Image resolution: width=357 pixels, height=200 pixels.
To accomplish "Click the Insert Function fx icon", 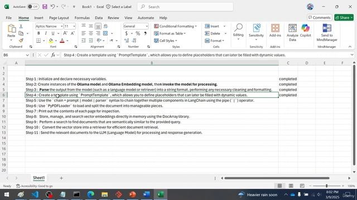I will click(53, 55).
